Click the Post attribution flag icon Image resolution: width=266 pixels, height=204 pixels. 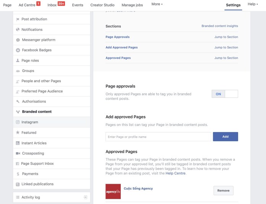click(18, 19)
